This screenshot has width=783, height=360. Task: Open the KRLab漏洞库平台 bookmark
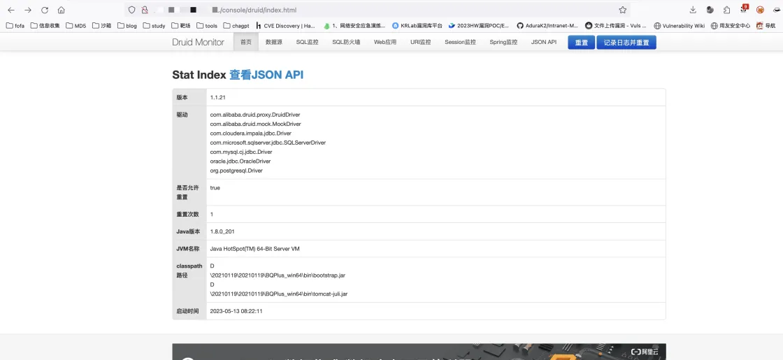[417, 25]
